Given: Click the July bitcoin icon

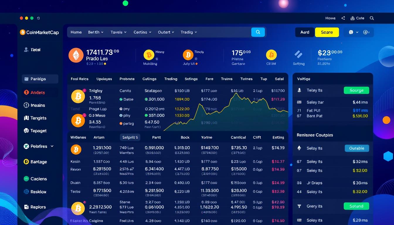Looking at the screenshot, I should coord(188,55).
